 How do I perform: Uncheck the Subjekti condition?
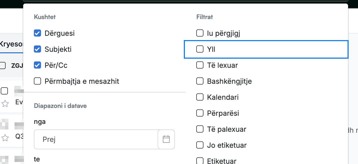pos(37,49)
